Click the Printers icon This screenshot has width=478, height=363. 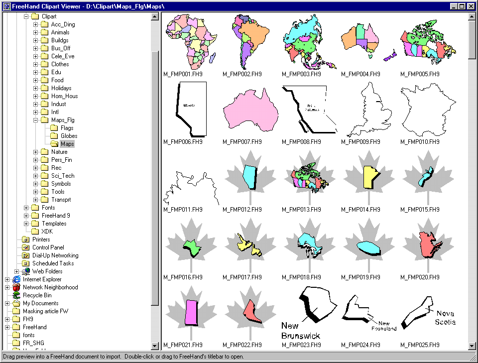[x=25, y=240]
